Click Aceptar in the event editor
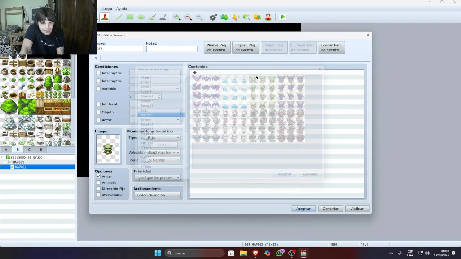Screen dimensions: 461x259 304,209
